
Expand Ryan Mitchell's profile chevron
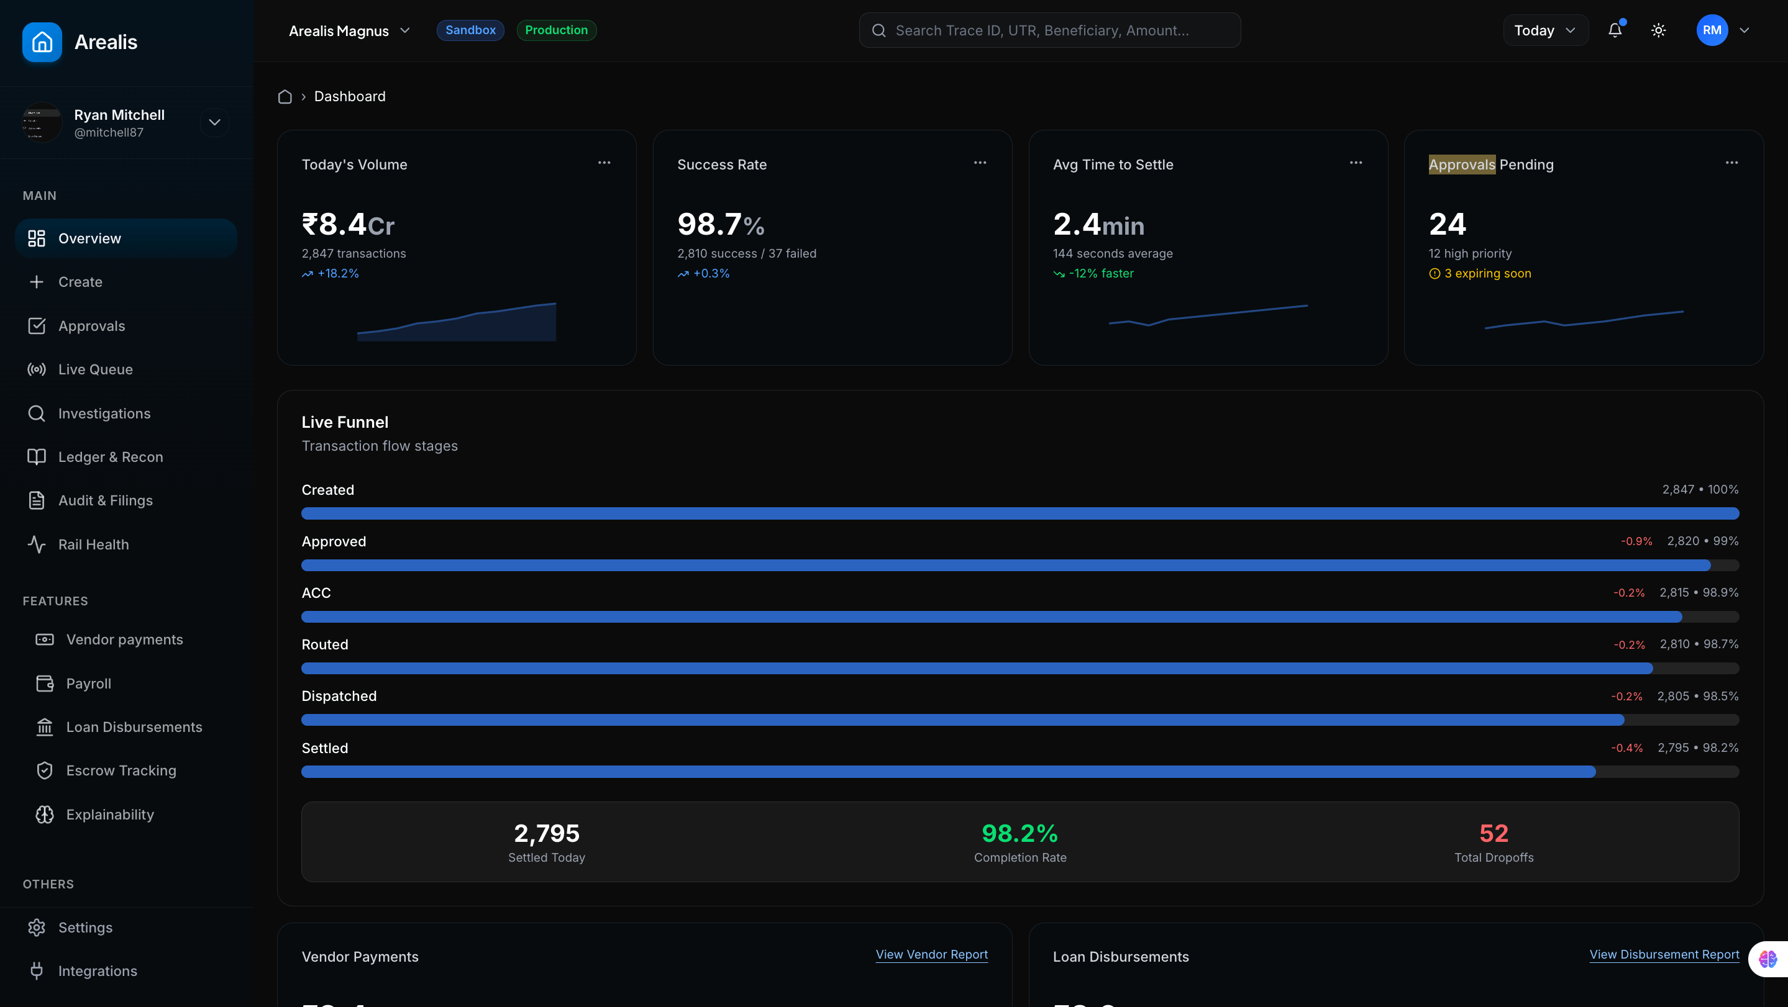[x=214, y=122]
